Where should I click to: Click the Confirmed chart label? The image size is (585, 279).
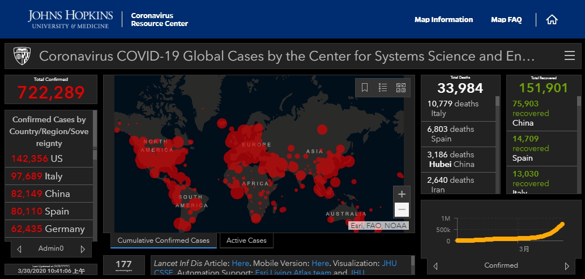(501, 265)
